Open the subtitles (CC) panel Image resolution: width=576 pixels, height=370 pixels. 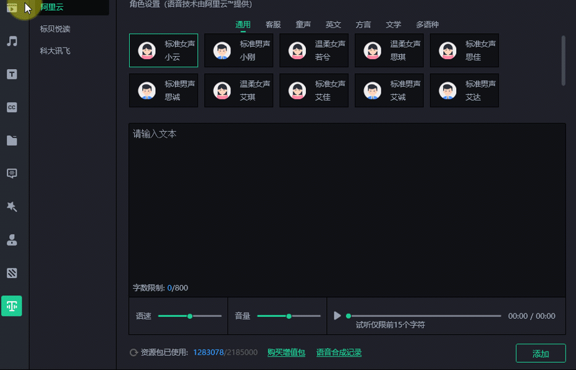click(12, 107)
